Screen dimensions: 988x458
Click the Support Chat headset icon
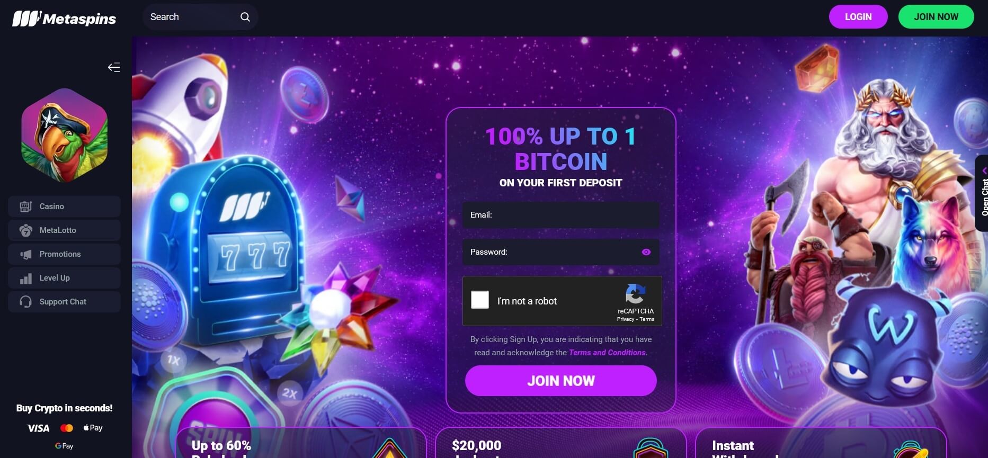[x=25, y=302]
